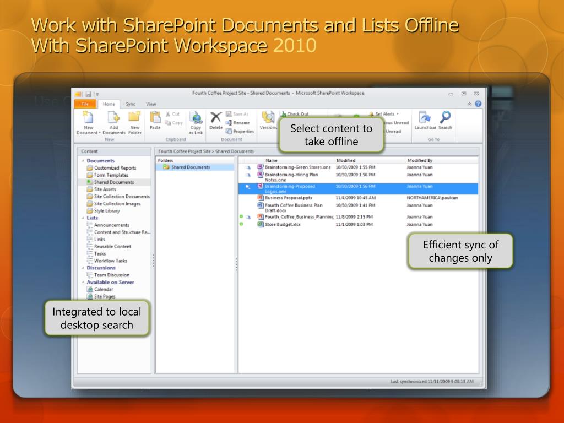Screen dimensions: 564x423
Task: Minimize the ribbon with the caret arrow
Action: click(x=469, y=104)
